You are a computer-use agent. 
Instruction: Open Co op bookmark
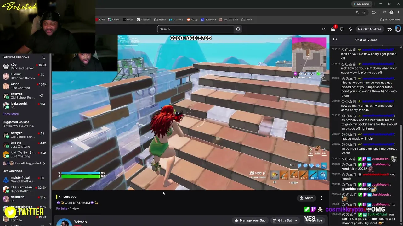[192, 19]
